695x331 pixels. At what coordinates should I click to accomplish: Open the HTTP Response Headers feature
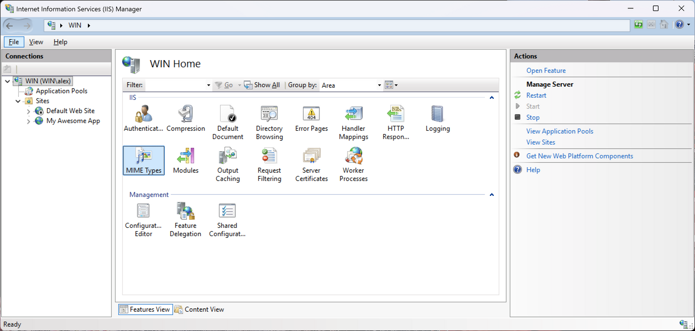396,122
